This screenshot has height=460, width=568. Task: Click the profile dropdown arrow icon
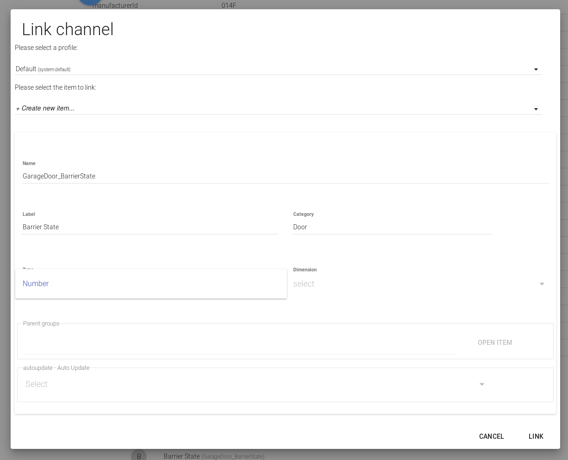[x=536, y=69]
